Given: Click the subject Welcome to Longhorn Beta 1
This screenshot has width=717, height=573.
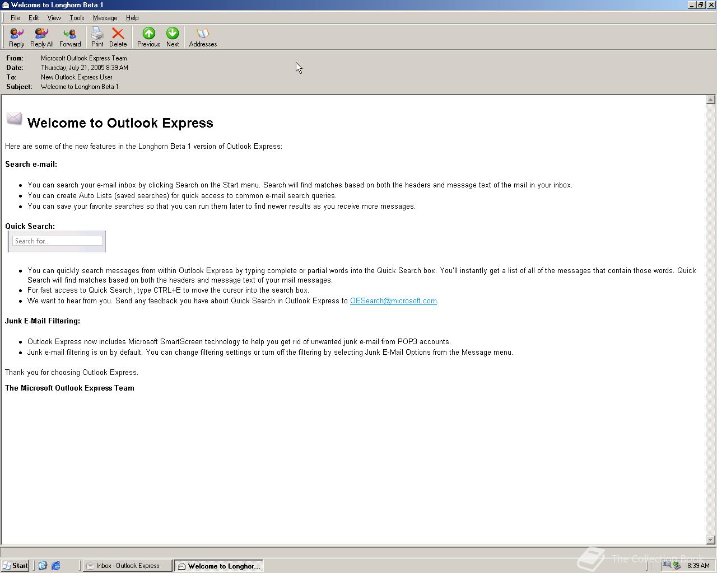Looking at the screenshot, I should 80,87.
